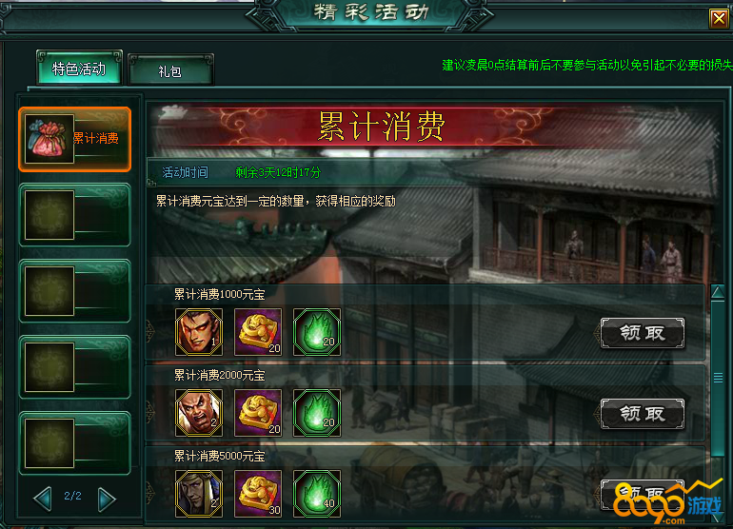This screenshot has width=733, height=529.
Task: Go to next activity page with right arrow
Action: pos(107,500)
